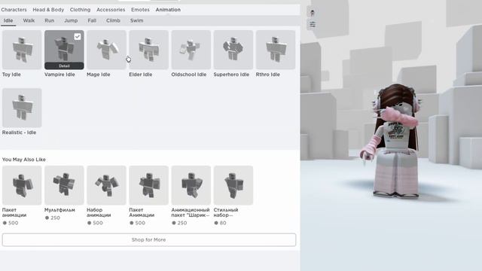482x271 pixels.
Task: Show Fall animations
Action: (92, 20)
